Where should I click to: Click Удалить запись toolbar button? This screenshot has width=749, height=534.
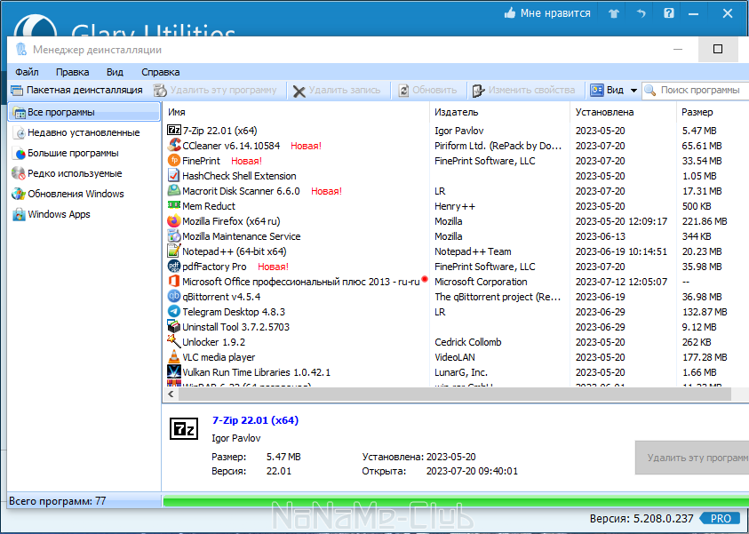337,90
